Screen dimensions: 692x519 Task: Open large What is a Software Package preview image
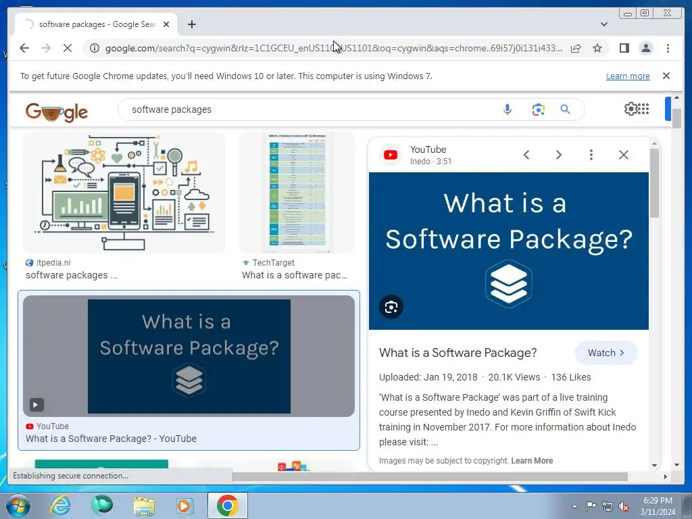[x=508, y=251]
